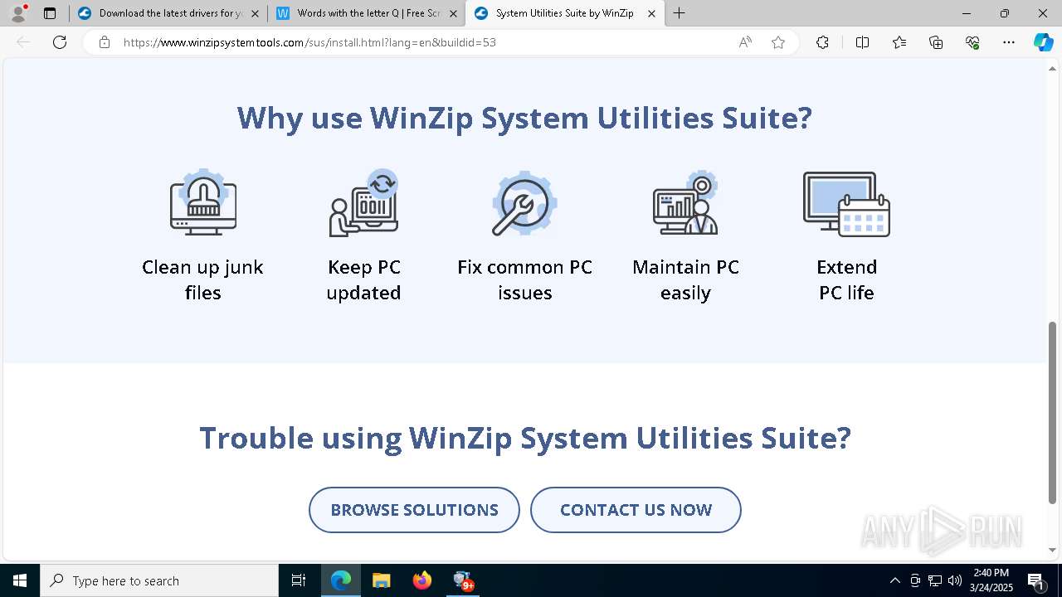Toggle Read aloud in address bar
Screen dimensions: 1062x597
745,42
